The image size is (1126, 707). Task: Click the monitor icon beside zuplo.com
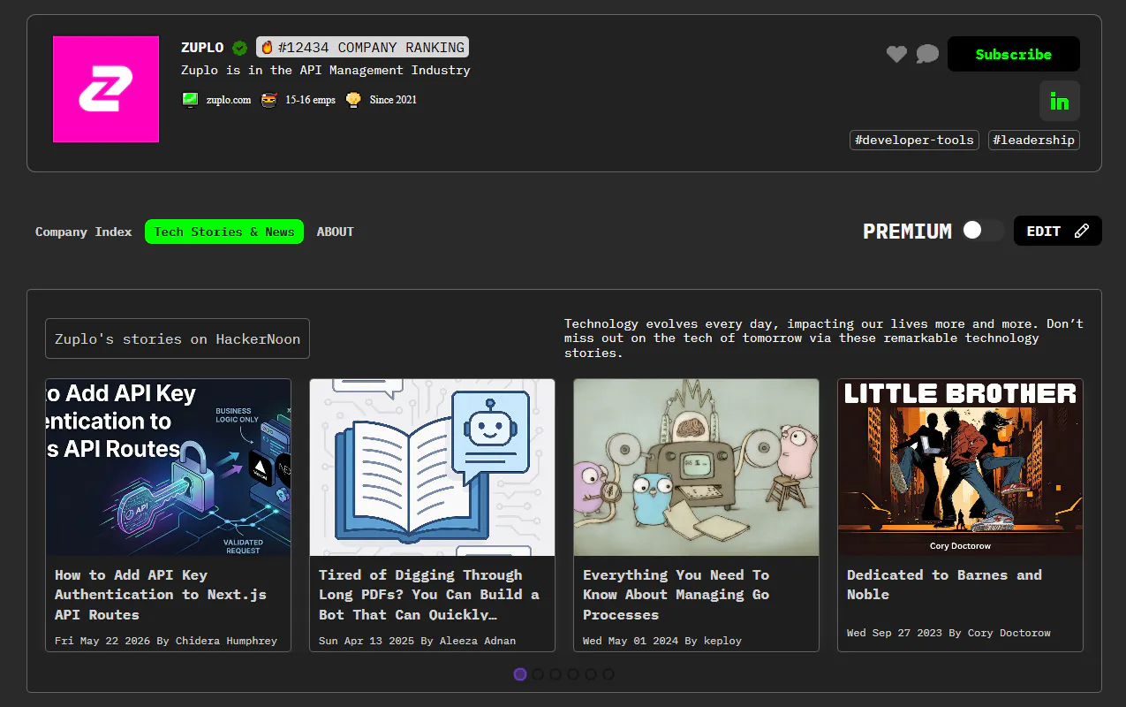190,100
